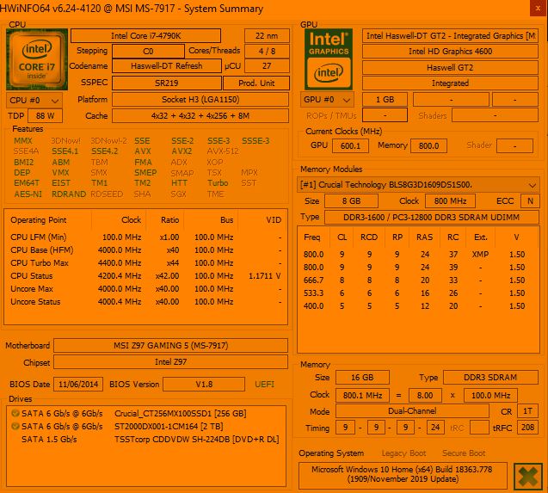Screen dimensions: 548x493
Task: Click the AES-NI feature label
Action: click(x=28, y=194)
